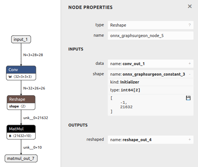Select the Reshape node header
The width and height of the screenshot is (198, 167).
[x=21, y=99]
